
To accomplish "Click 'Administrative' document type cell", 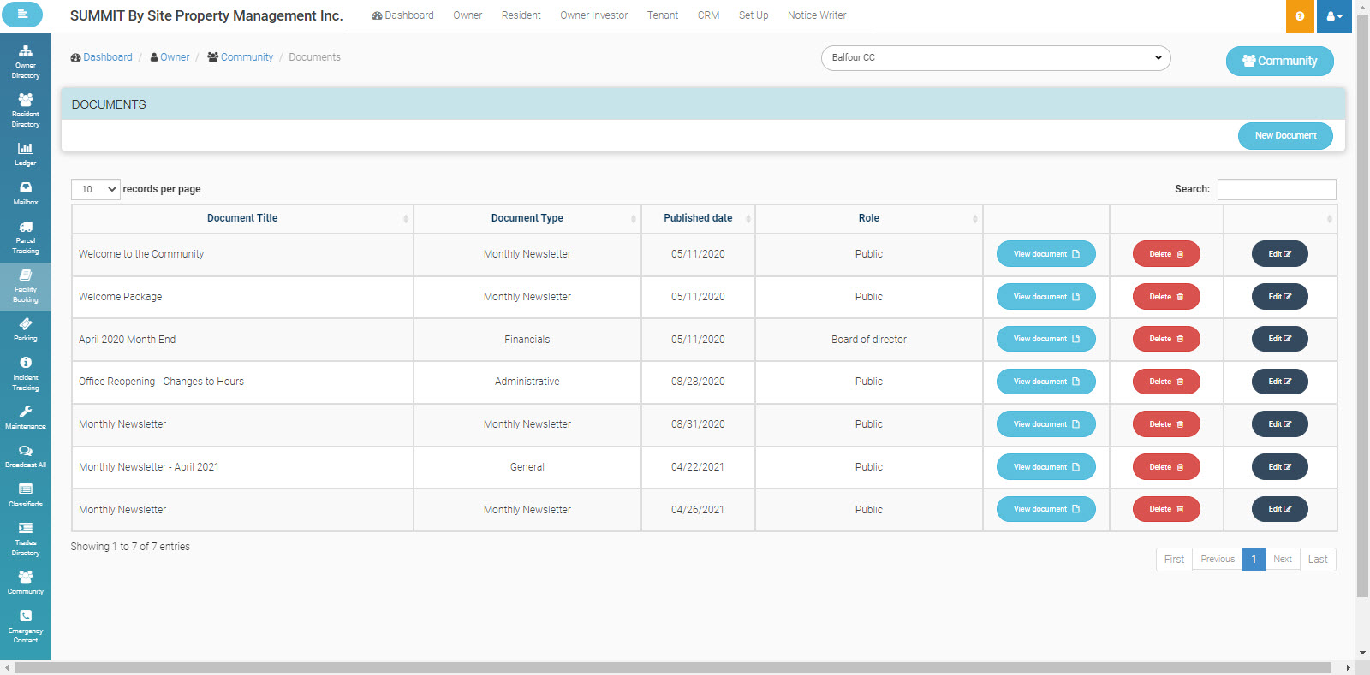I will tap(527, 382).
